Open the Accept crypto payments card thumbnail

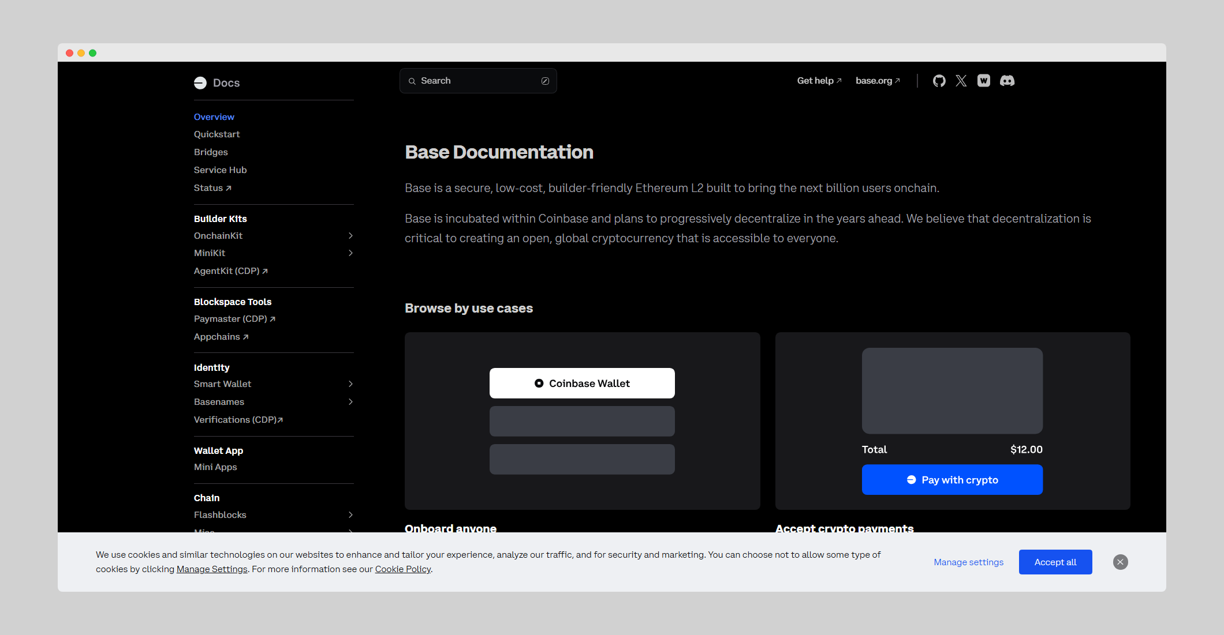pos(953,421)
